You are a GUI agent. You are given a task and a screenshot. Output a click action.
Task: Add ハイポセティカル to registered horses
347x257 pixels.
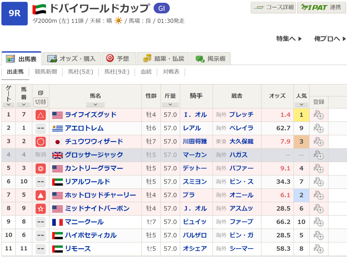point(318,235)
